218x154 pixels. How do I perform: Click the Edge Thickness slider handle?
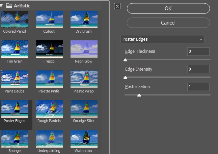click(125, 60)
